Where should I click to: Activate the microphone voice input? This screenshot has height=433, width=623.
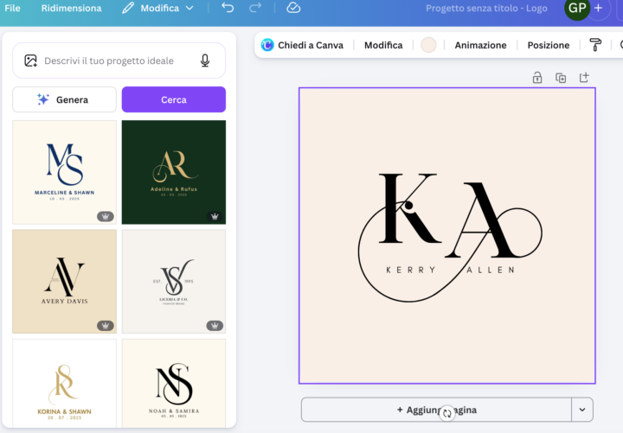click(x=205, y=60)
